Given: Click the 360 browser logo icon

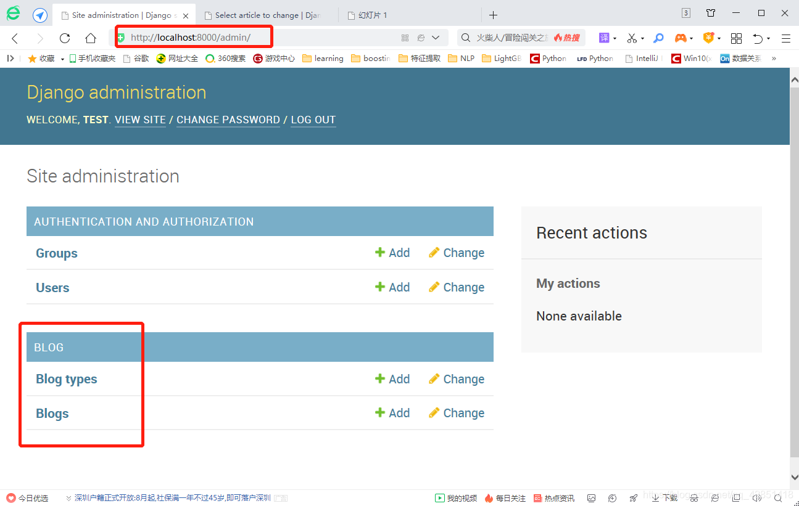Looking at the screenshot, I should [x=13, y=14].
